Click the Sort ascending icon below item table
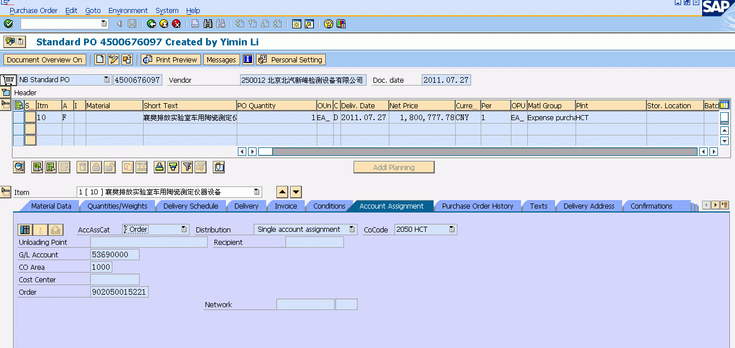The height and width of the screenshot is (348, 735). pos(159,167)
